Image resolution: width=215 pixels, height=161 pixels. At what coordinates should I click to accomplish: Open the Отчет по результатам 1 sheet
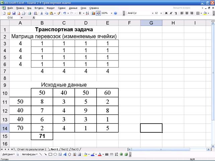[x=32, y=149]
